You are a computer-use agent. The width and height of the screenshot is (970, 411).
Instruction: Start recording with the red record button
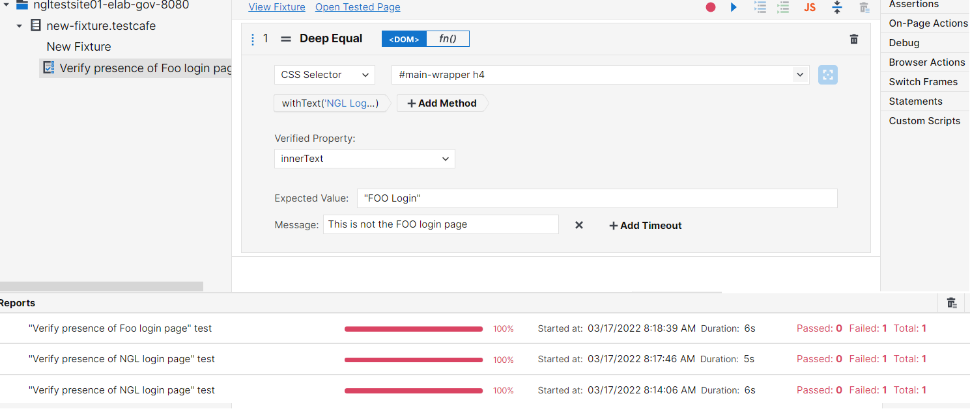[711, 7]
